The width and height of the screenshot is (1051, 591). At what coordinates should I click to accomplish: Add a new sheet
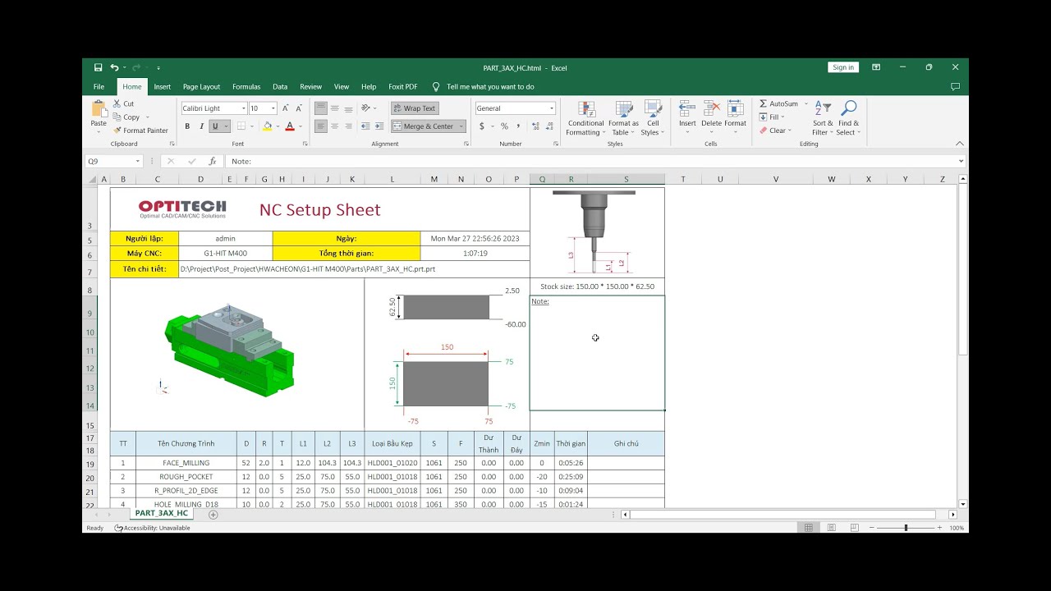(x=213, y=515)
